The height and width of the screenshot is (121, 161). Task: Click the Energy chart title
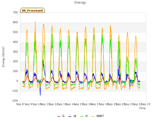click(80, 3)
